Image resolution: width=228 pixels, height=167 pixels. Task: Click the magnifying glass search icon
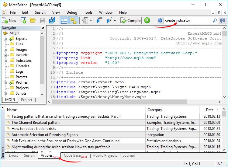coord(215,20)
